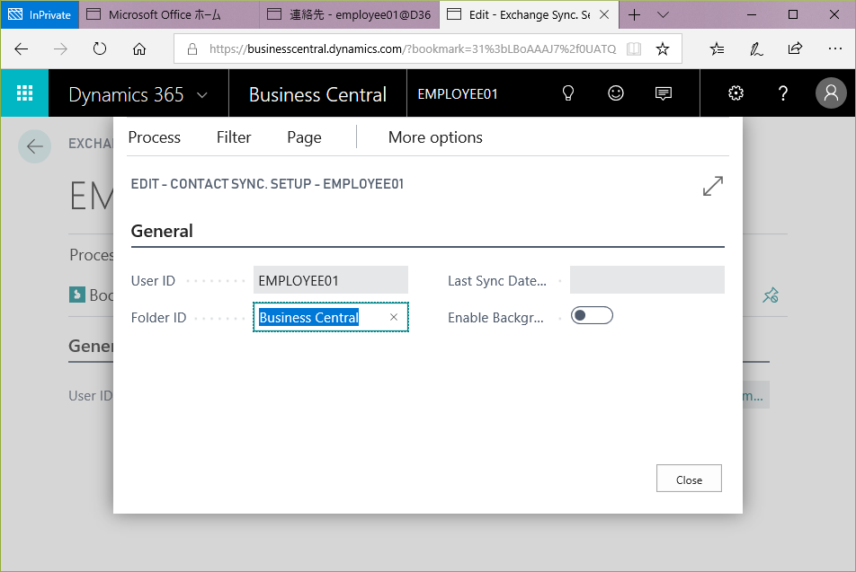Viewport: 856px width, 572px height.
Task: Expand the Dynamics 365 dropdown chevron
Action: (x=202, y=94)
